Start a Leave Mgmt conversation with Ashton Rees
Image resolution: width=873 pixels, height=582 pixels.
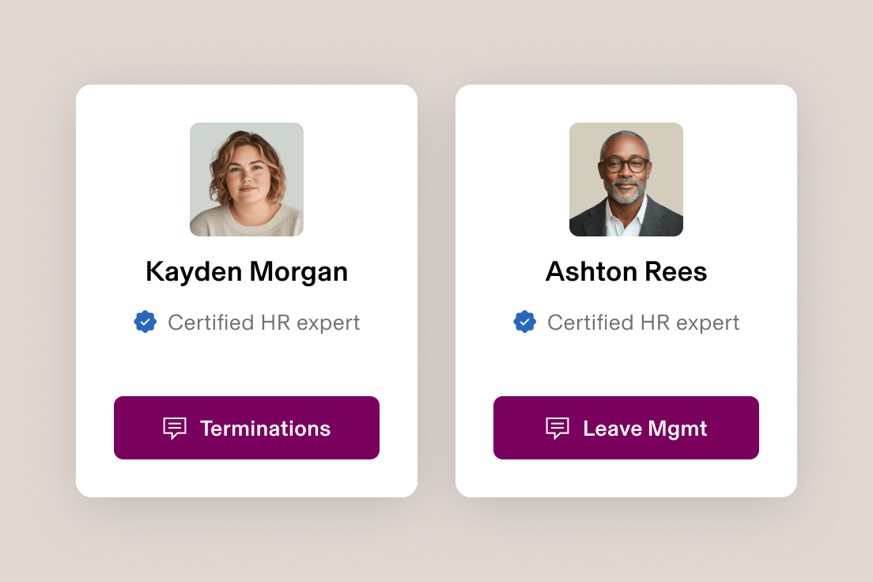625,428
